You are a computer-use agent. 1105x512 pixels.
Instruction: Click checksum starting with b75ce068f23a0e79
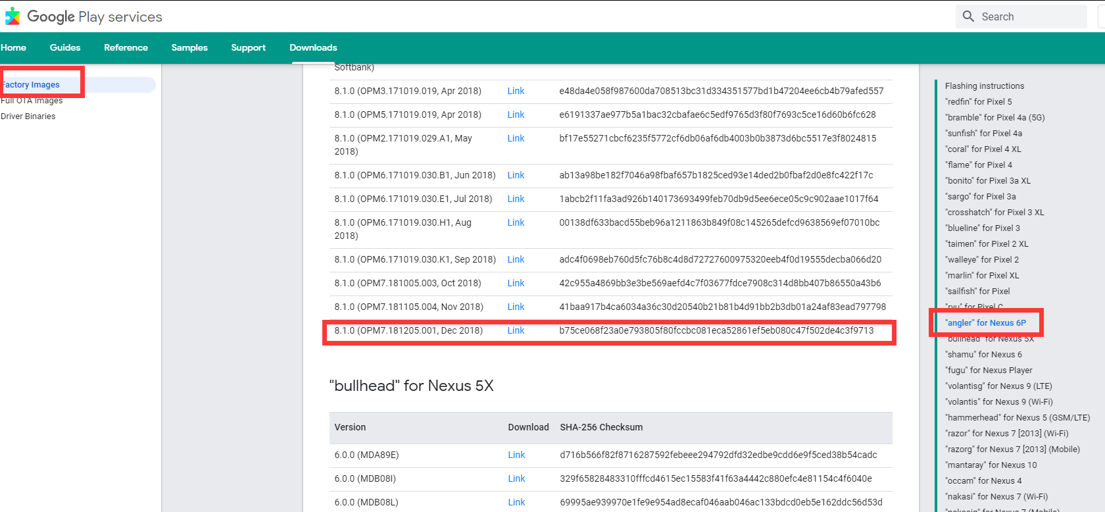716,330
